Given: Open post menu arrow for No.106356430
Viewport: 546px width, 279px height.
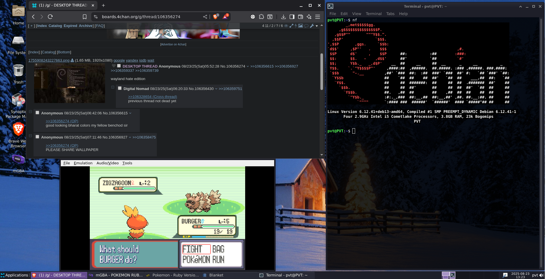Looking at the screenshot, I should pyautogui.click(x=216, y=89).
